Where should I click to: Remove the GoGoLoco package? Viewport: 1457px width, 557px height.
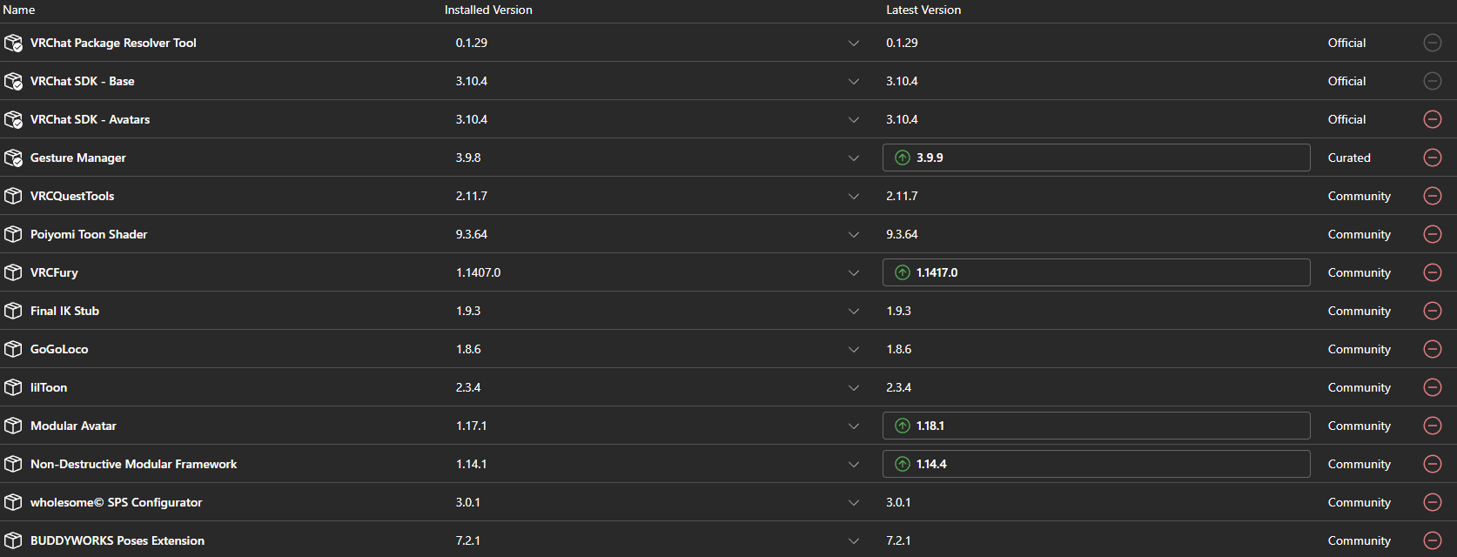click(x=1433, y=349)
